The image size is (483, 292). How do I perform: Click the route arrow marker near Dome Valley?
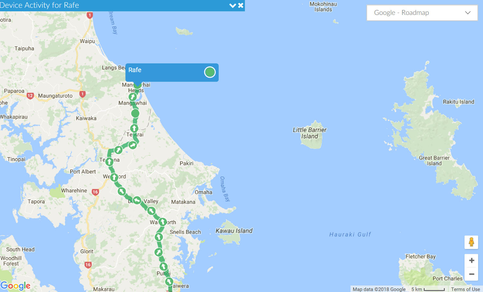[x=137, y=200]
